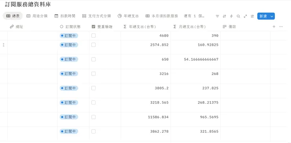Open the lightning automation icon
Image resolution: width=291 pixels, height=143 pixels.
click(x=232, y=16)
